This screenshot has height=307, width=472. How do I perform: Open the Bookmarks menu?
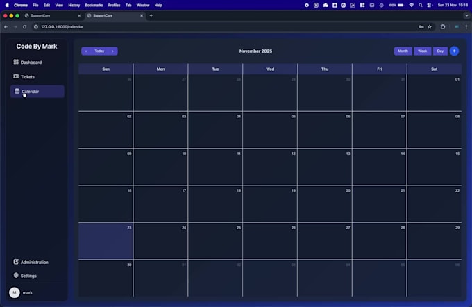pyautogui.click(x=94, y=5)
